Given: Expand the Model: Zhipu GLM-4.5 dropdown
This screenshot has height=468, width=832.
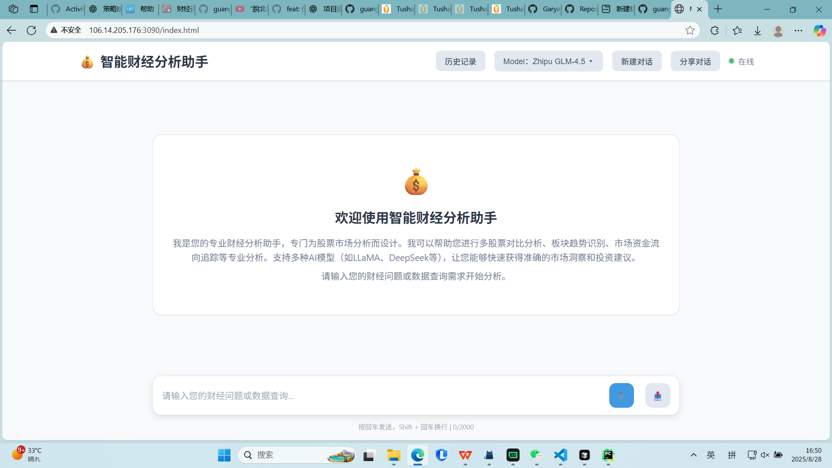Looking at the screenshot, I should coord(549,62).
